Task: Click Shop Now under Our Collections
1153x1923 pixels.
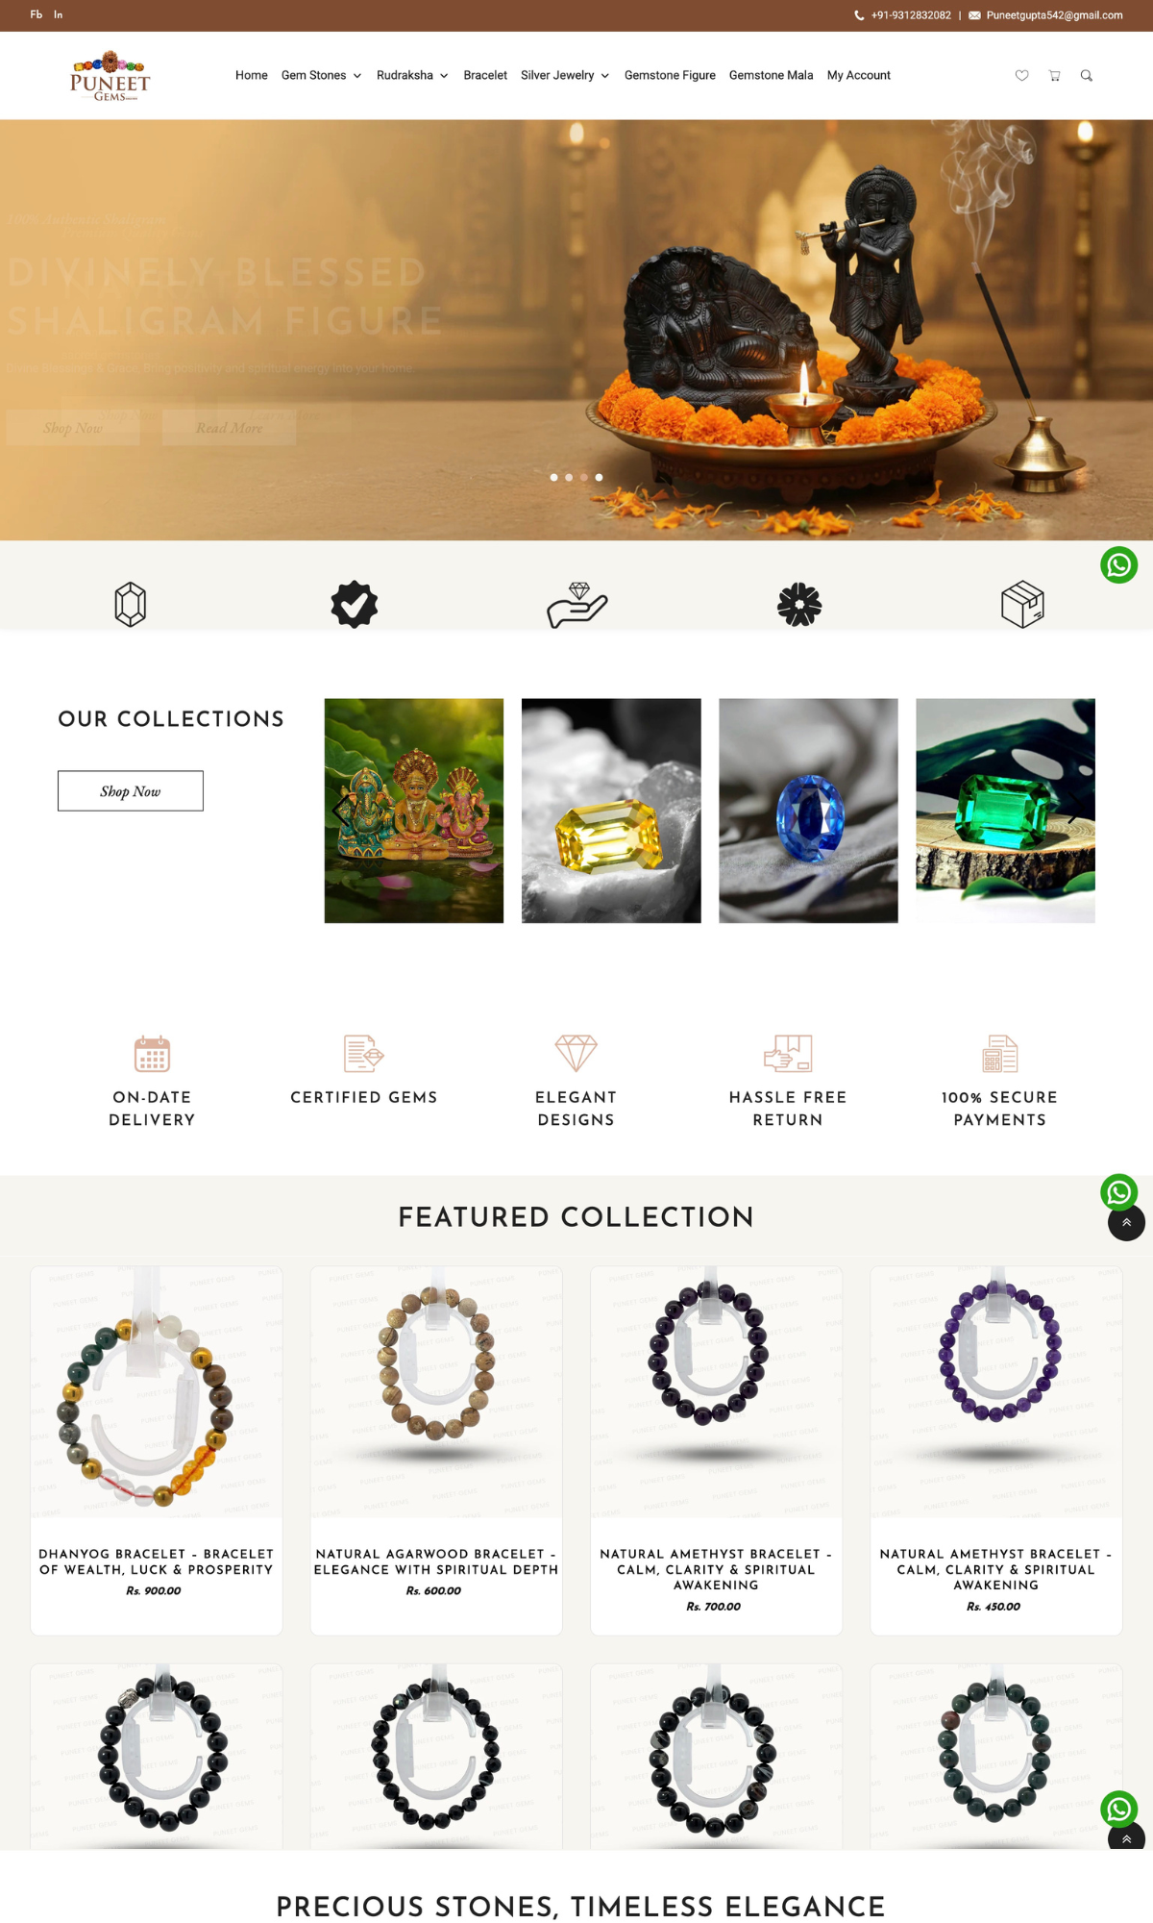Action: [131, 790]
